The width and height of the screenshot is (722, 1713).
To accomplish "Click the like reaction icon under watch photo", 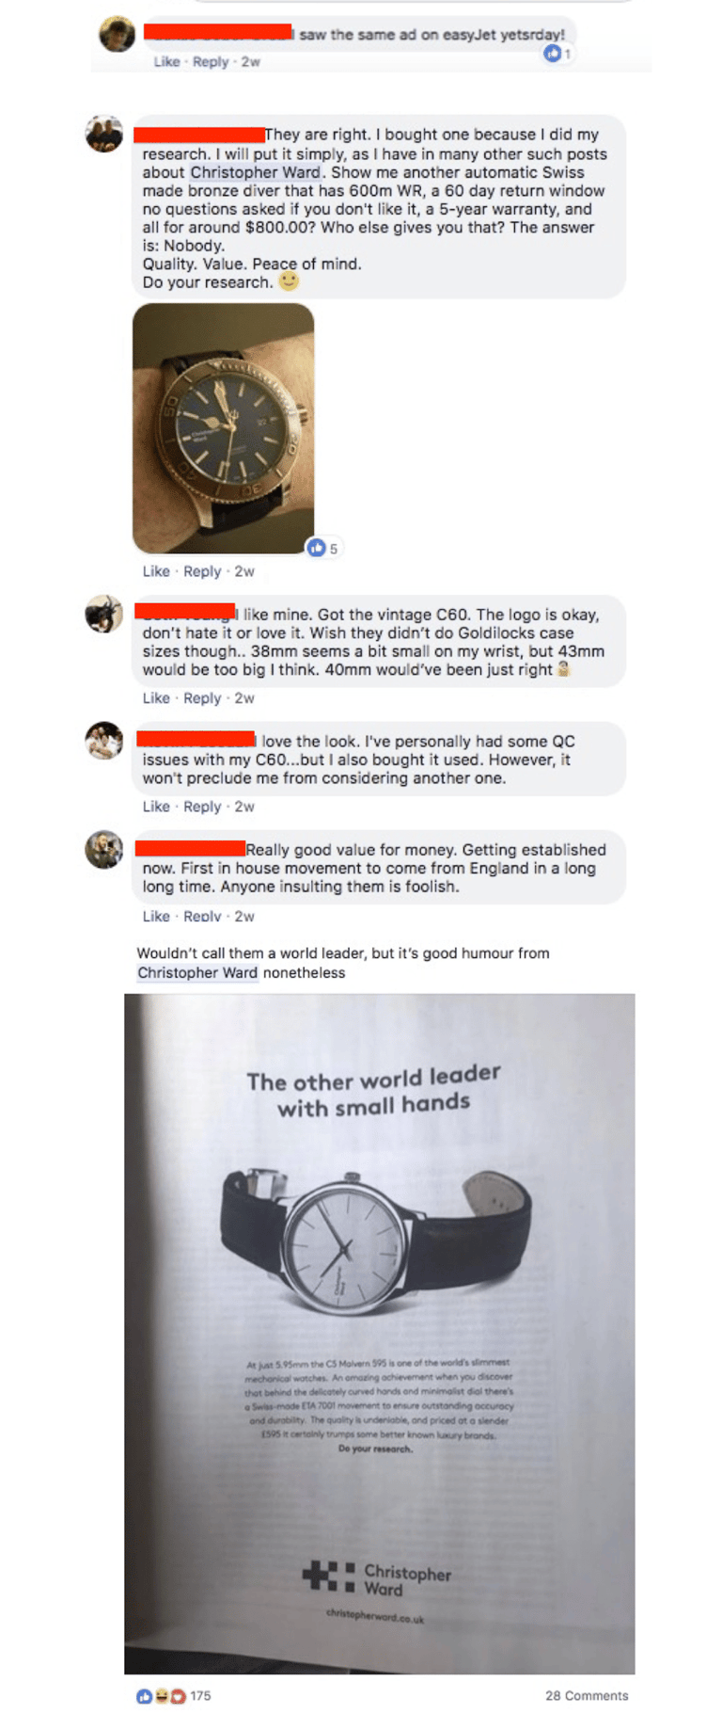I will 317,547.
